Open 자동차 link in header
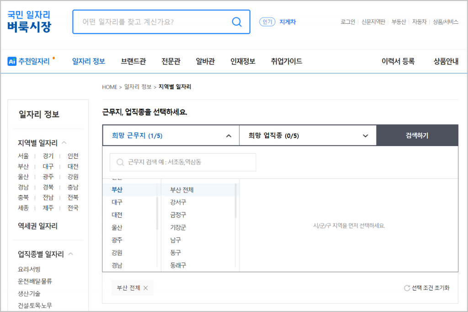 click(x=420, y=22)
